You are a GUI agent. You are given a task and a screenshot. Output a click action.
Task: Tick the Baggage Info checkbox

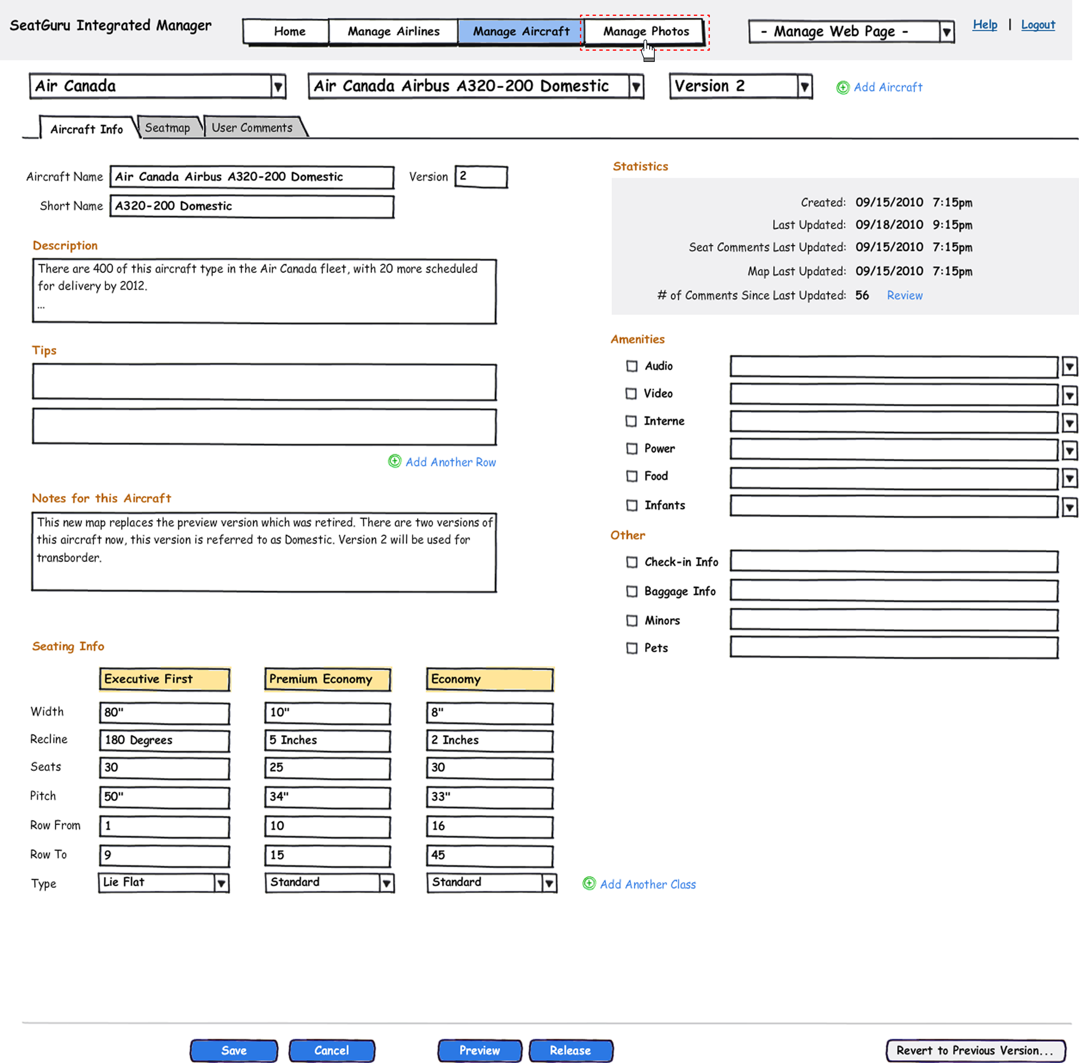pos(632,591)
